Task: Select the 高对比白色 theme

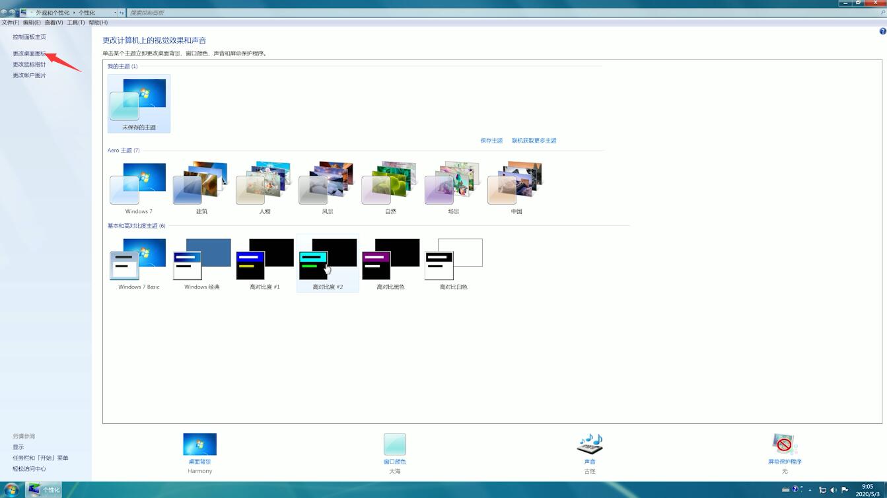Action: point(453,264)
